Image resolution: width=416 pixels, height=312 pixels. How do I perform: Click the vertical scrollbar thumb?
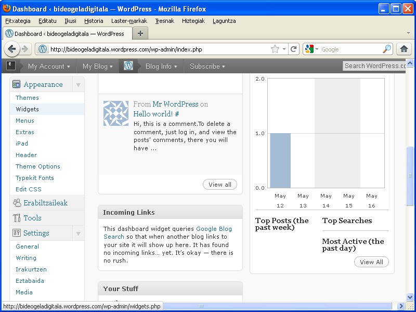tap(410, 176)
